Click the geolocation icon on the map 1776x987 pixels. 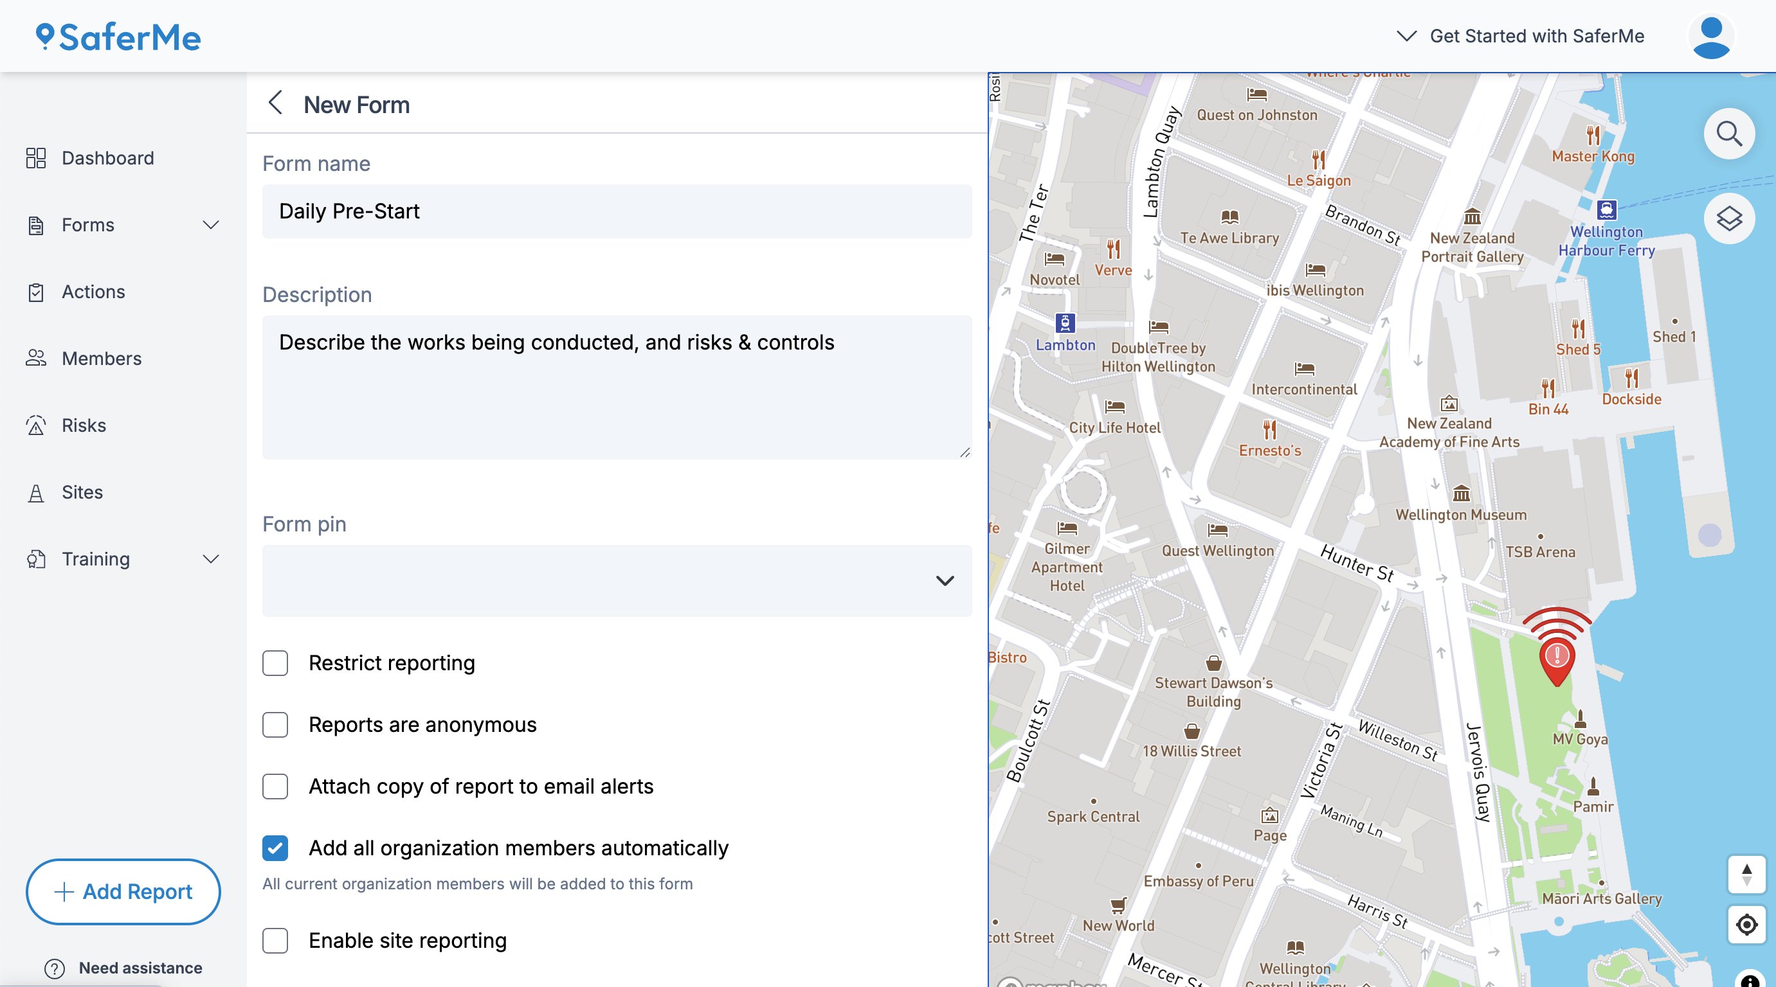coord(1746,924)
